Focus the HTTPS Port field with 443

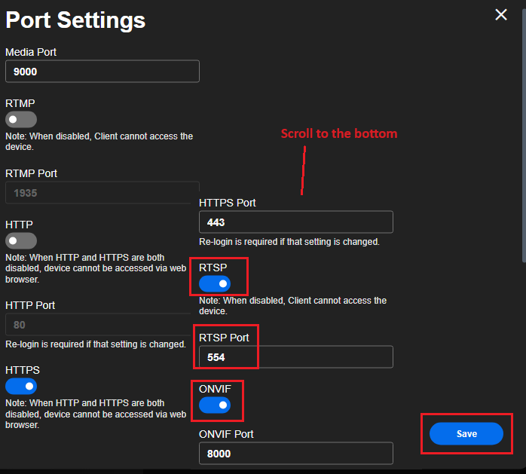[295, 222]
